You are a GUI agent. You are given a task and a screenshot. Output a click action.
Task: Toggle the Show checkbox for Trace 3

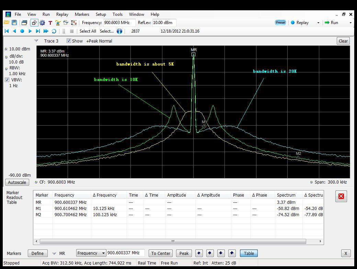[69, 41]
